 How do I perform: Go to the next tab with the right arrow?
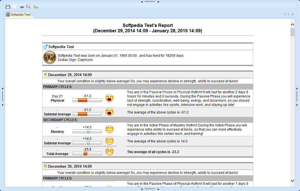pos(288,14)
